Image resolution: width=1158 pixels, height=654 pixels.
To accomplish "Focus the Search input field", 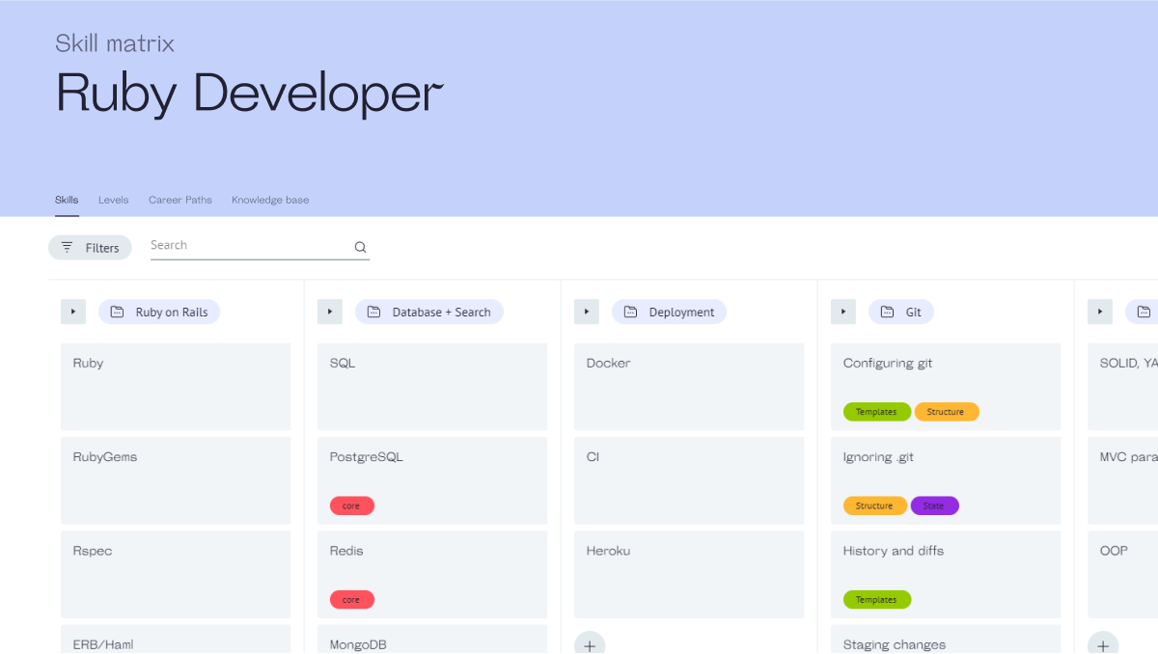I will click(x=260, y=246).
